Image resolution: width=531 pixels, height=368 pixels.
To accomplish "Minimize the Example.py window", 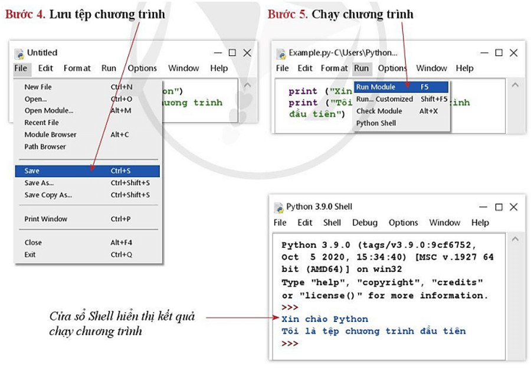I will [x=484, y=53].
